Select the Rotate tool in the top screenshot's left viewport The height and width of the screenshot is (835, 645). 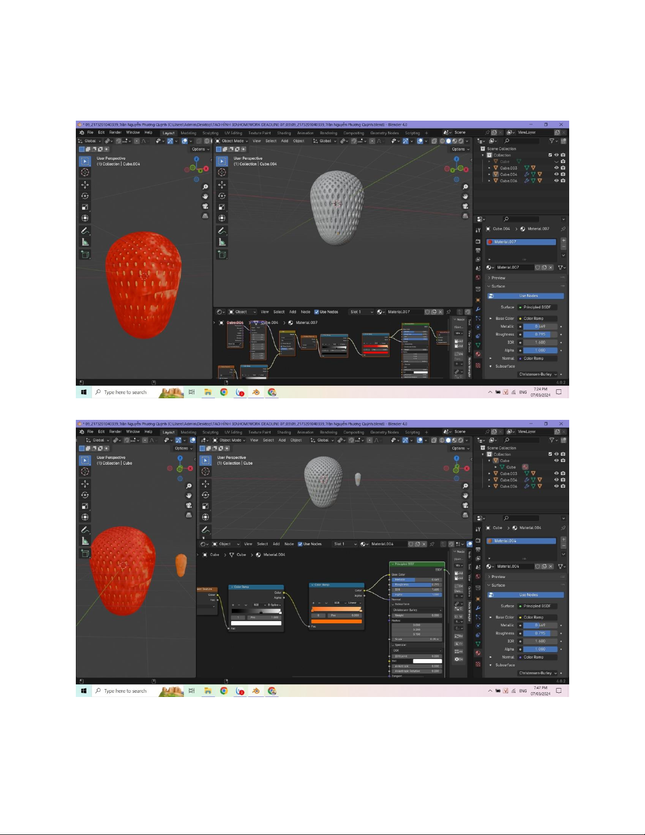click(x=85, y=196)
